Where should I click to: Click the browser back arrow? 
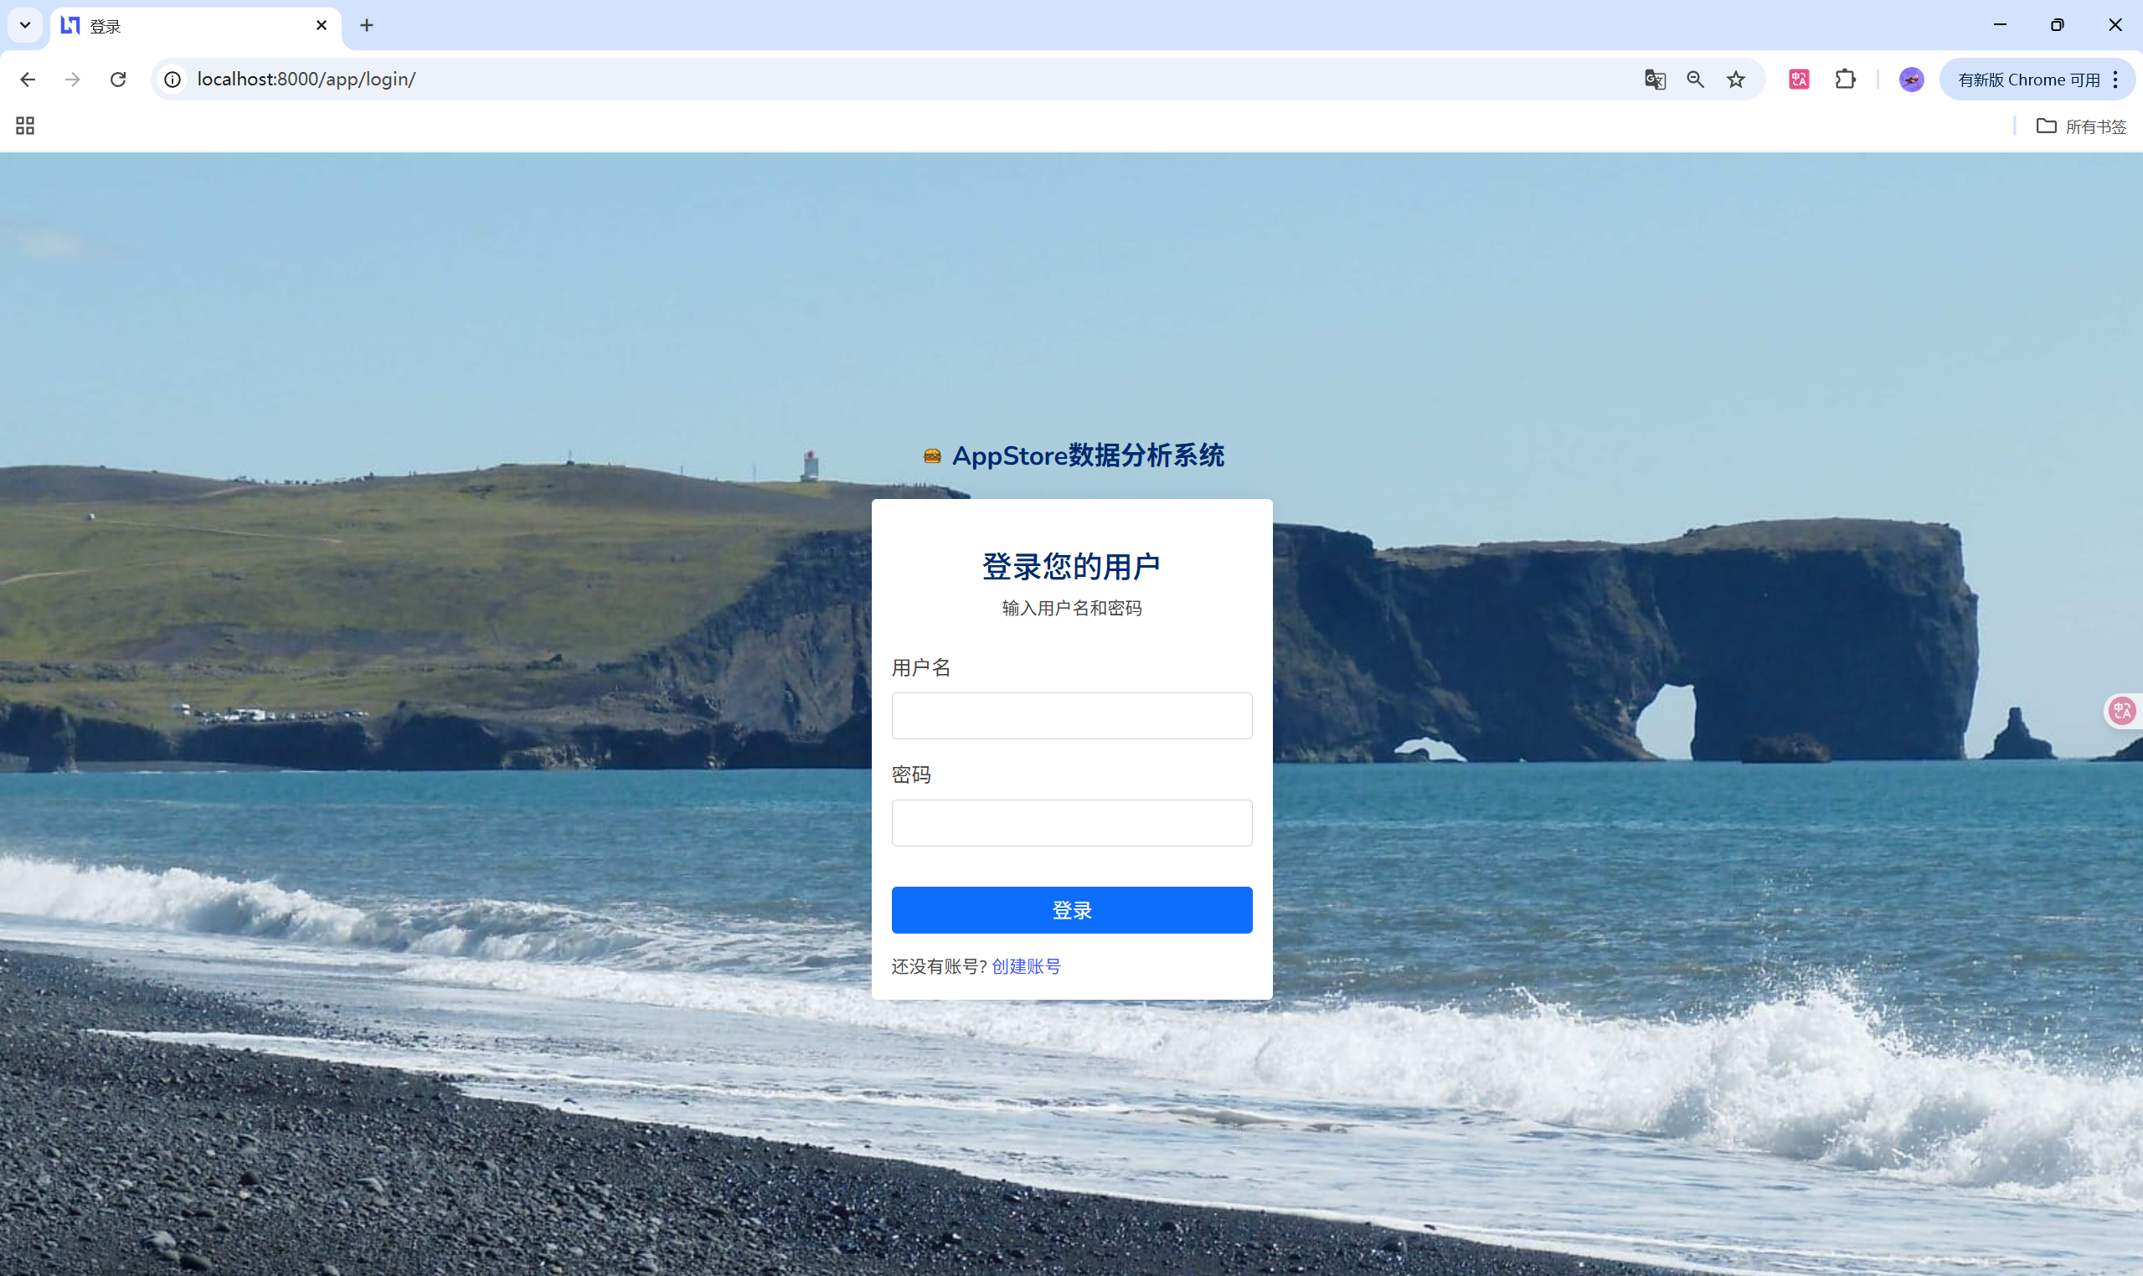coord(28,79)
